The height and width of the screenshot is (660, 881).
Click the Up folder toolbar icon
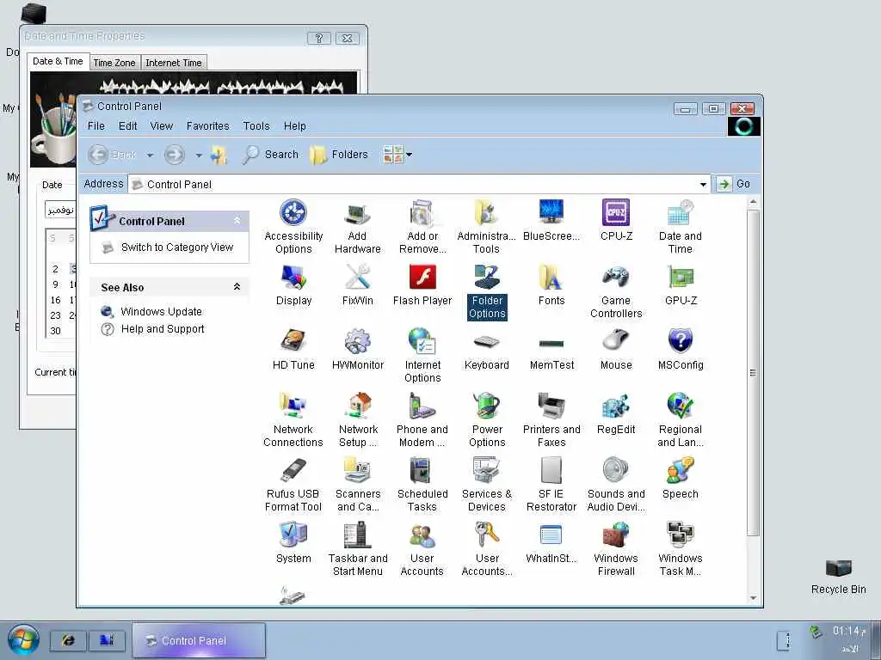click(219, 155)
